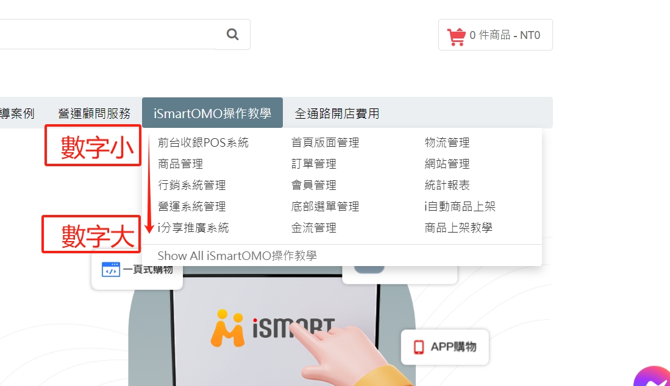Open 底部選單管理 tutorial link

tap(325, 206)
